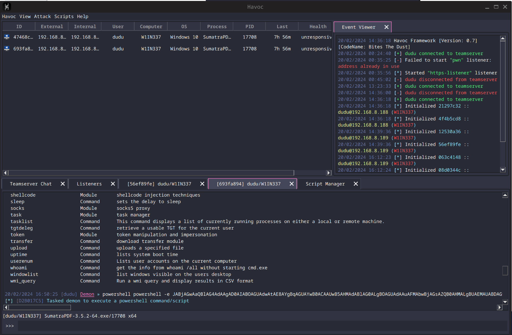Click console horizontal right scroll arrow

[500, 307]
